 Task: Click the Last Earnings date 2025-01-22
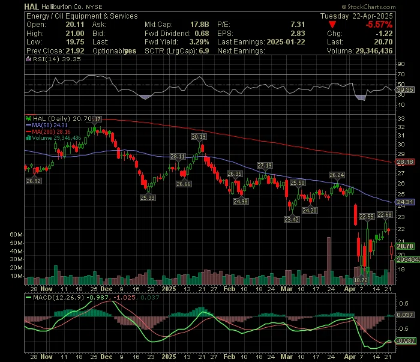[x=286, y=42]
